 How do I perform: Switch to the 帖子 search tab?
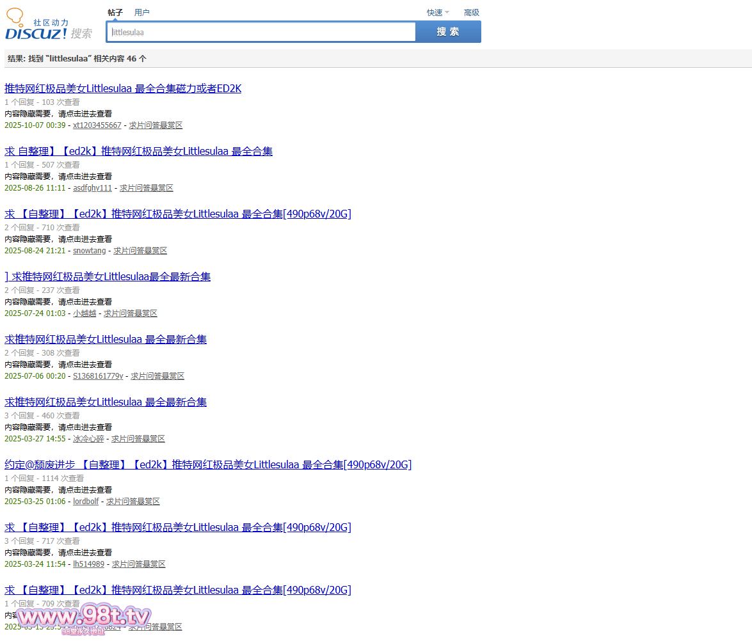[115, 13]
